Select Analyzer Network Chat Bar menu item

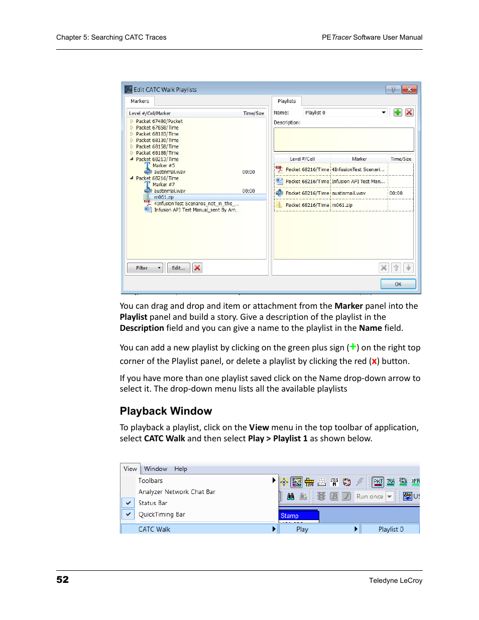(x=177, y=492)
